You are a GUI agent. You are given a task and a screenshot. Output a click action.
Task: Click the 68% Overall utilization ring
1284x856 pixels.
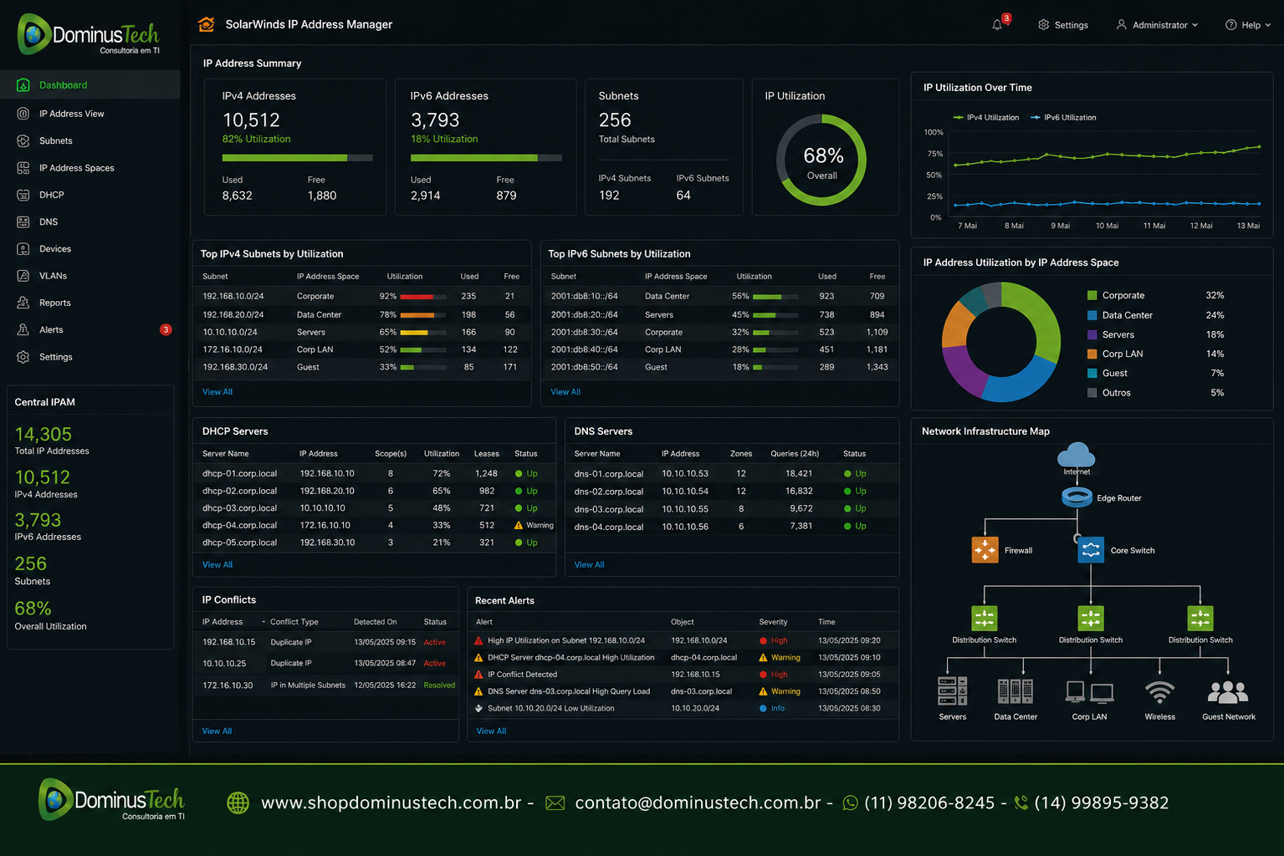coord(821,160)
